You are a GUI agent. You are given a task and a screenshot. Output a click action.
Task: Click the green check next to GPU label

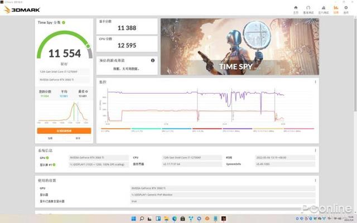coord(47,158)
